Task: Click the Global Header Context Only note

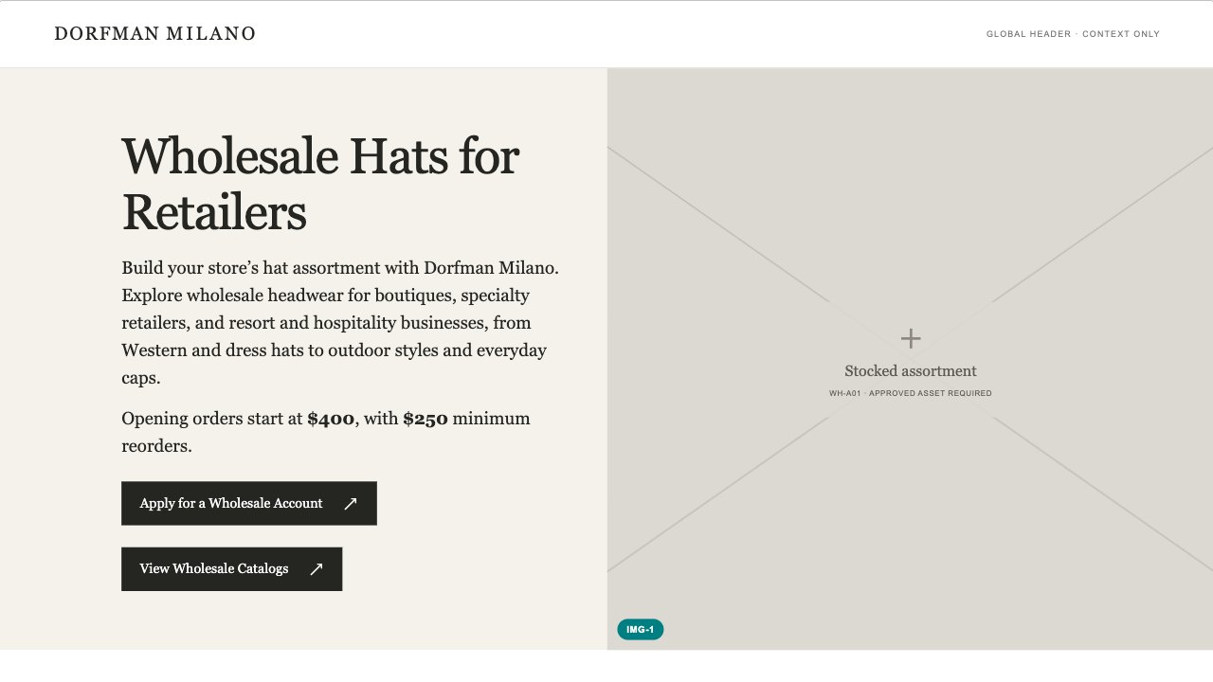Action: (x=1073, y=34)
